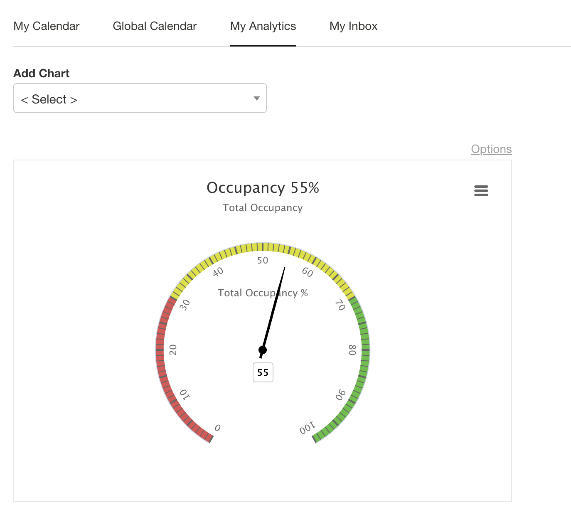Image resolution: width=571 pixels, height=517 pixels.
Task: Click the dropdown arrow on the Select box
Action: point(256,98)
